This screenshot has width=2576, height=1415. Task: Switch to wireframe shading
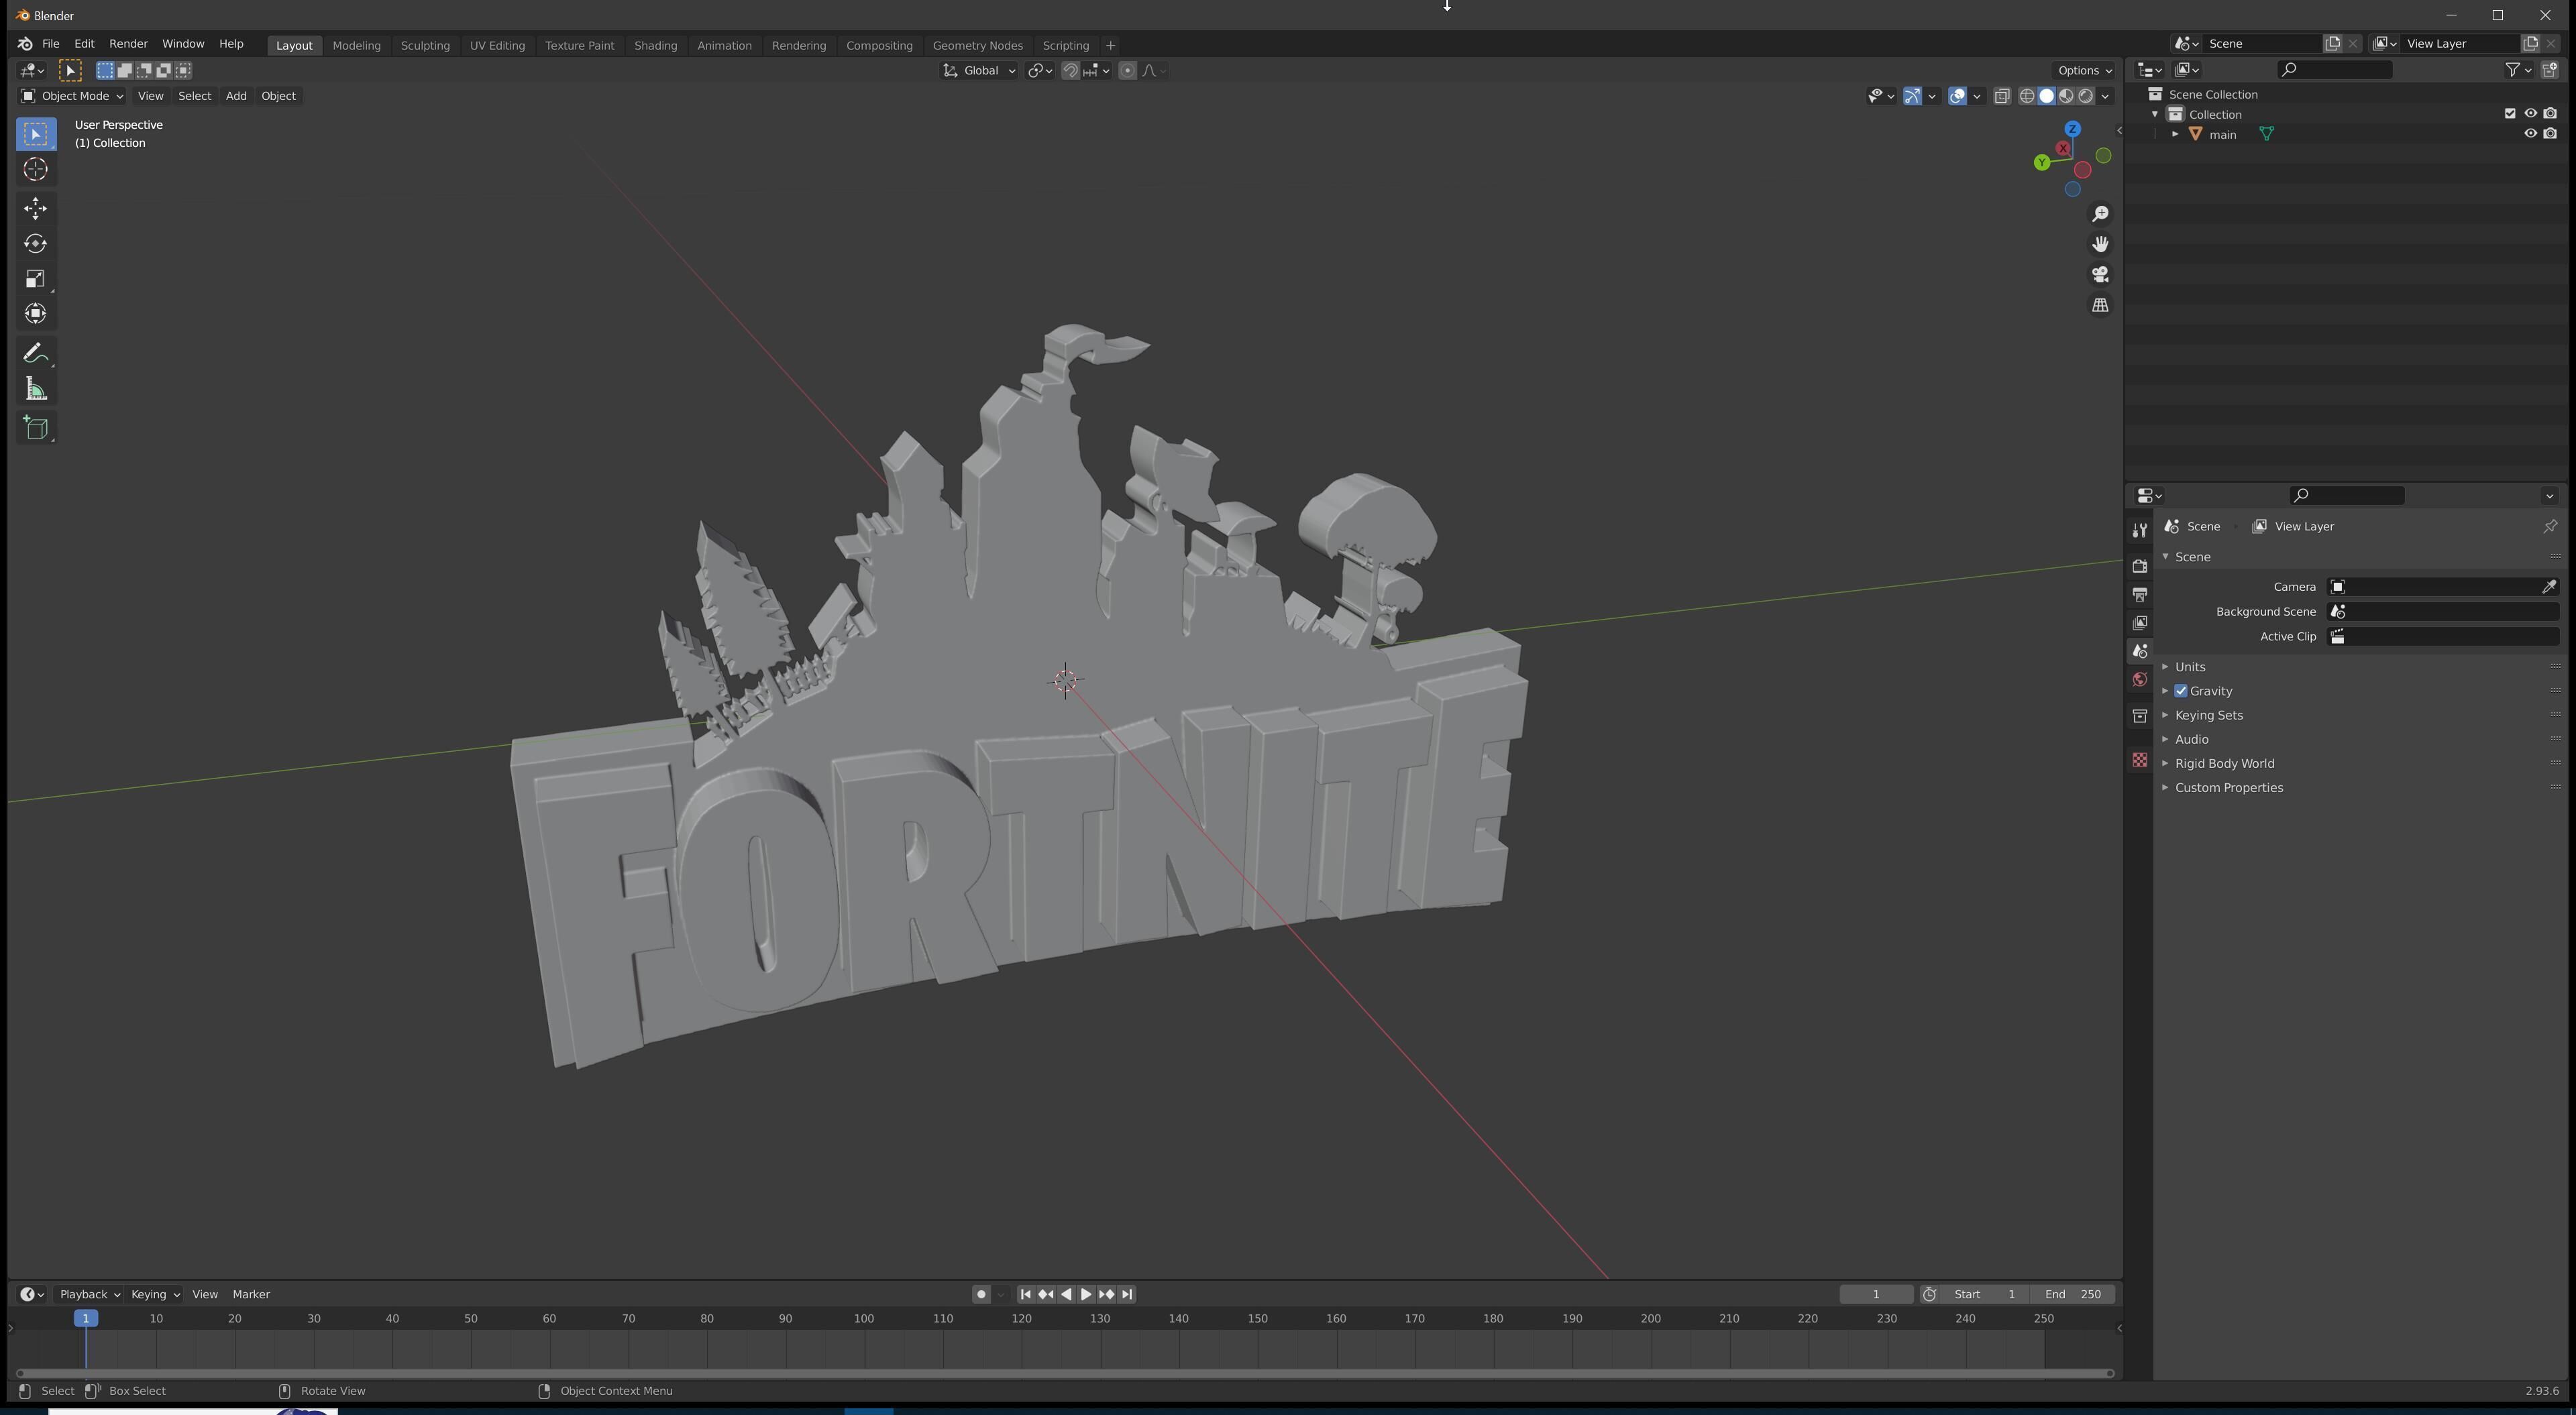[x=2027, y=96]
